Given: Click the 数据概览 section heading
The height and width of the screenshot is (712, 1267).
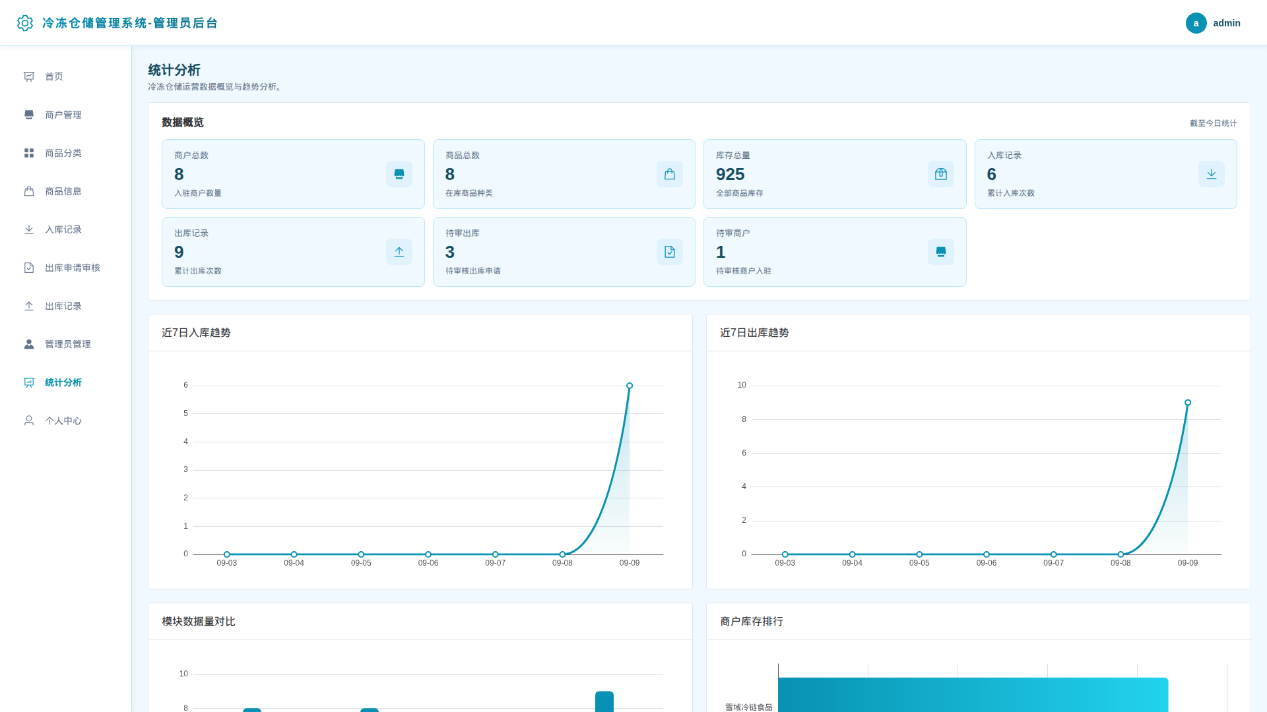Looking at the screenshot, I should [183, 123].
